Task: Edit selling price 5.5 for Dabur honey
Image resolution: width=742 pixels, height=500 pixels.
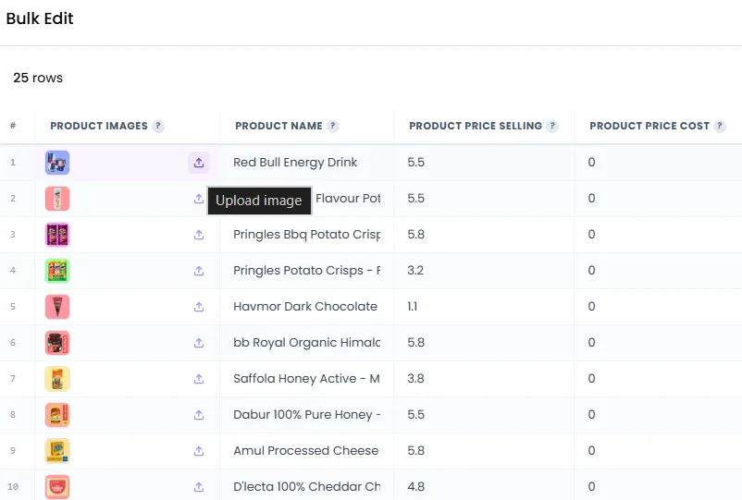Action: [x=484, y=415]
